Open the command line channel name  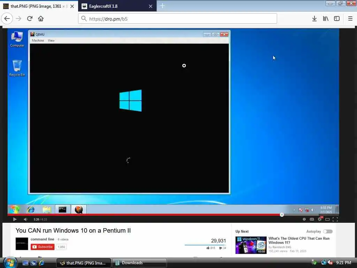(x=42, y=239)
